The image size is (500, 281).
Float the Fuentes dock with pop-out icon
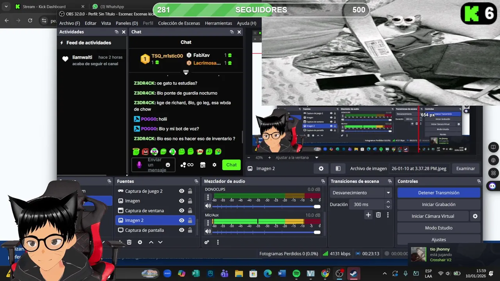pos(196,181)
